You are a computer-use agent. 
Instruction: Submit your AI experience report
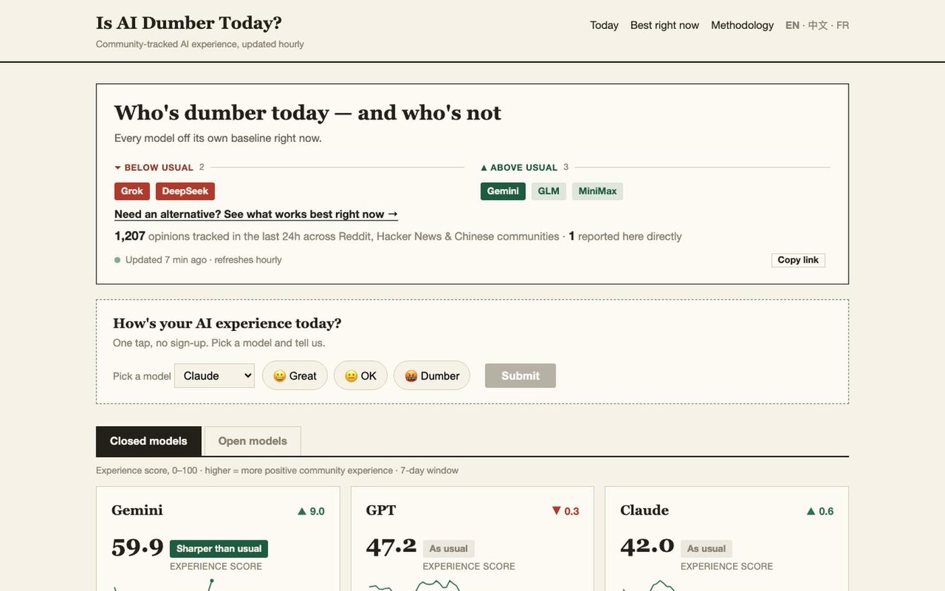pyautogui.click(x=520, y=376)
